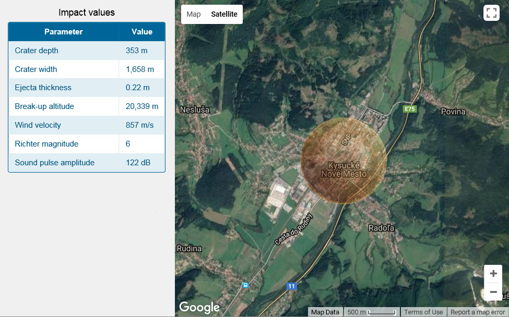Select the 20,339 m value

point(142,106)
